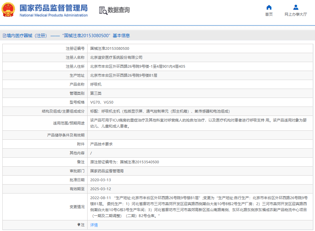Click the 型号规格 label
This screenshot has height=231, width=315.
coord(77,102)
